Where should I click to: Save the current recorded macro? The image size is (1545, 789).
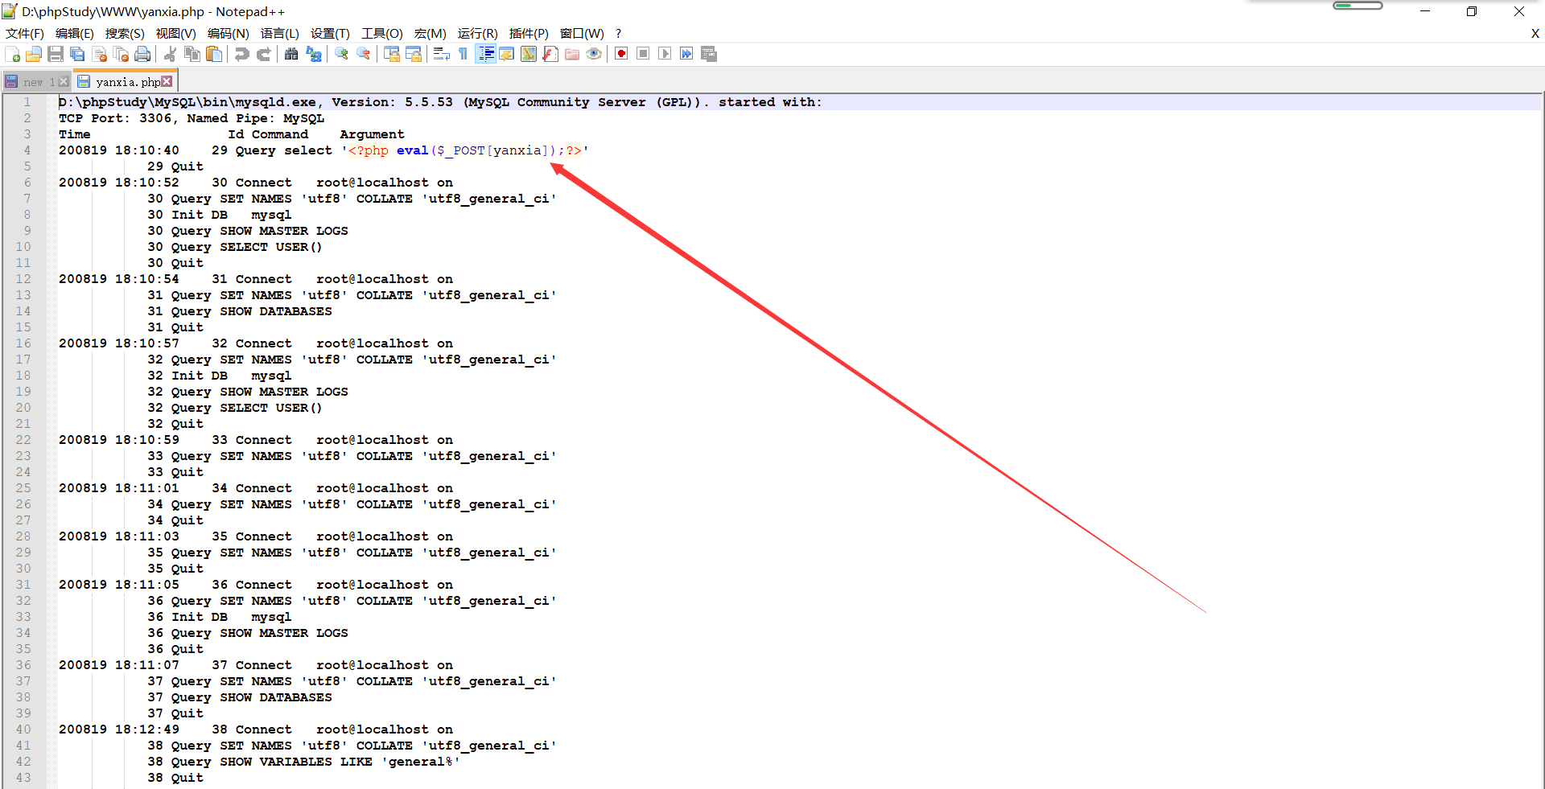tap(709, 54)
